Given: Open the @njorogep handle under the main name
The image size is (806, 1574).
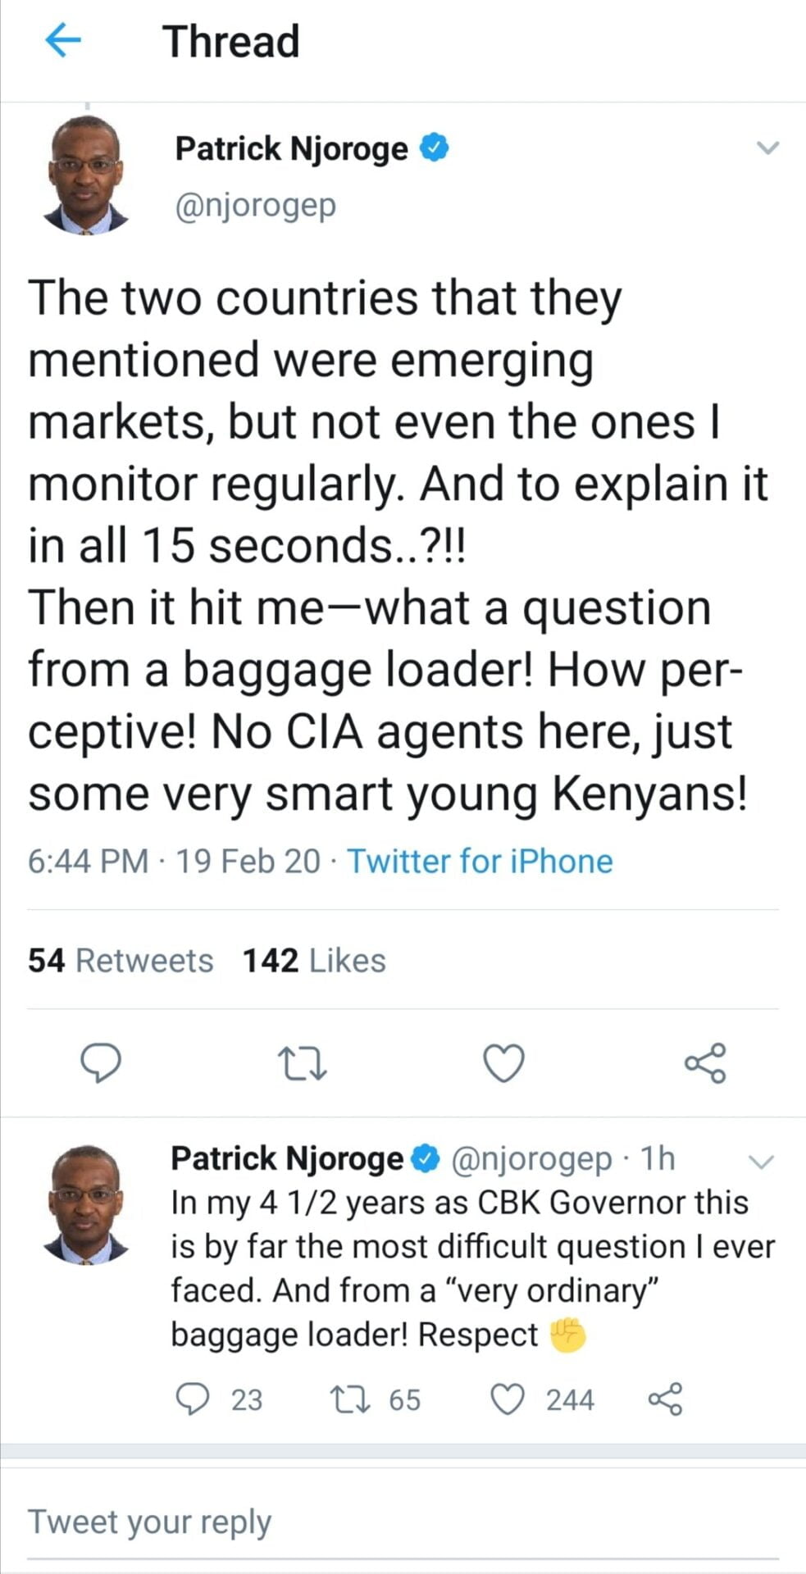Looking at the screenshot, I should [x=255, y=206].
